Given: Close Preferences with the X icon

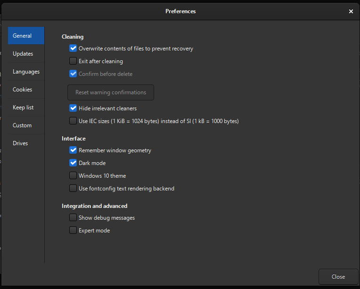Looking at the screenshot, I should pos(351,11).
